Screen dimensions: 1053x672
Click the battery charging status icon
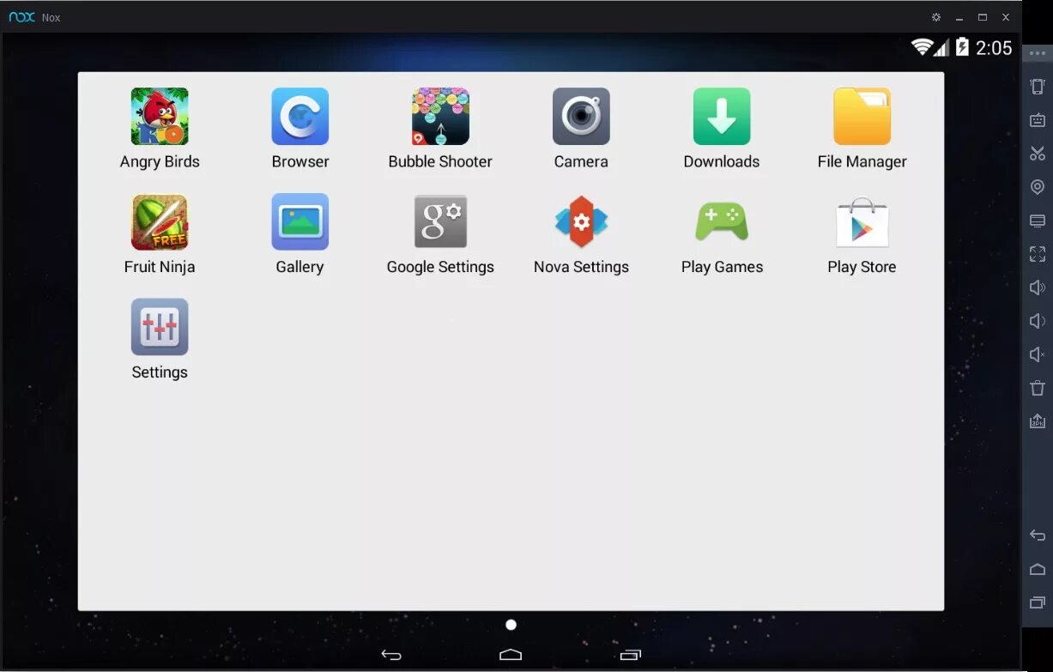tap(962, 47)
